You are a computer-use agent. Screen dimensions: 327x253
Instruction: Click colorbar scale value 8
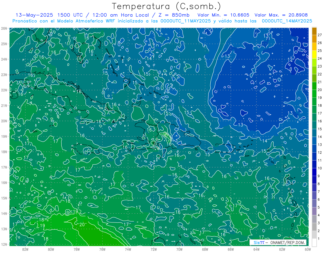[x=319, y=184]
